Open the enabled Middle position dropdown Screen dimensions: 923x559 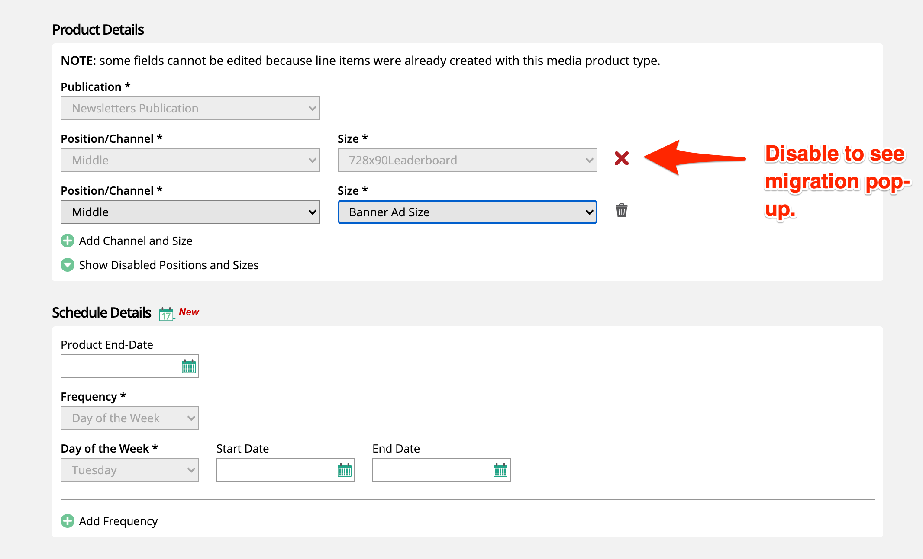(x=190, y=212)
